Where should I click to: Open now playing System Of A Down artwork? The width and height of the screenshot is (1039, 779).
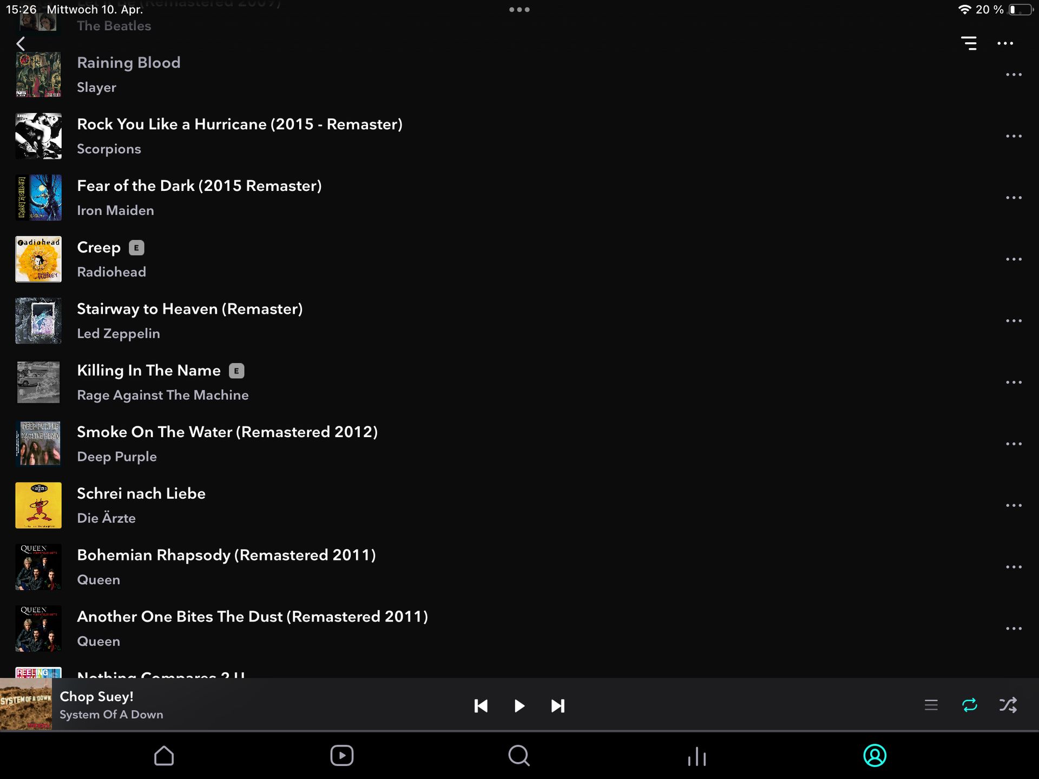(26, 705)
